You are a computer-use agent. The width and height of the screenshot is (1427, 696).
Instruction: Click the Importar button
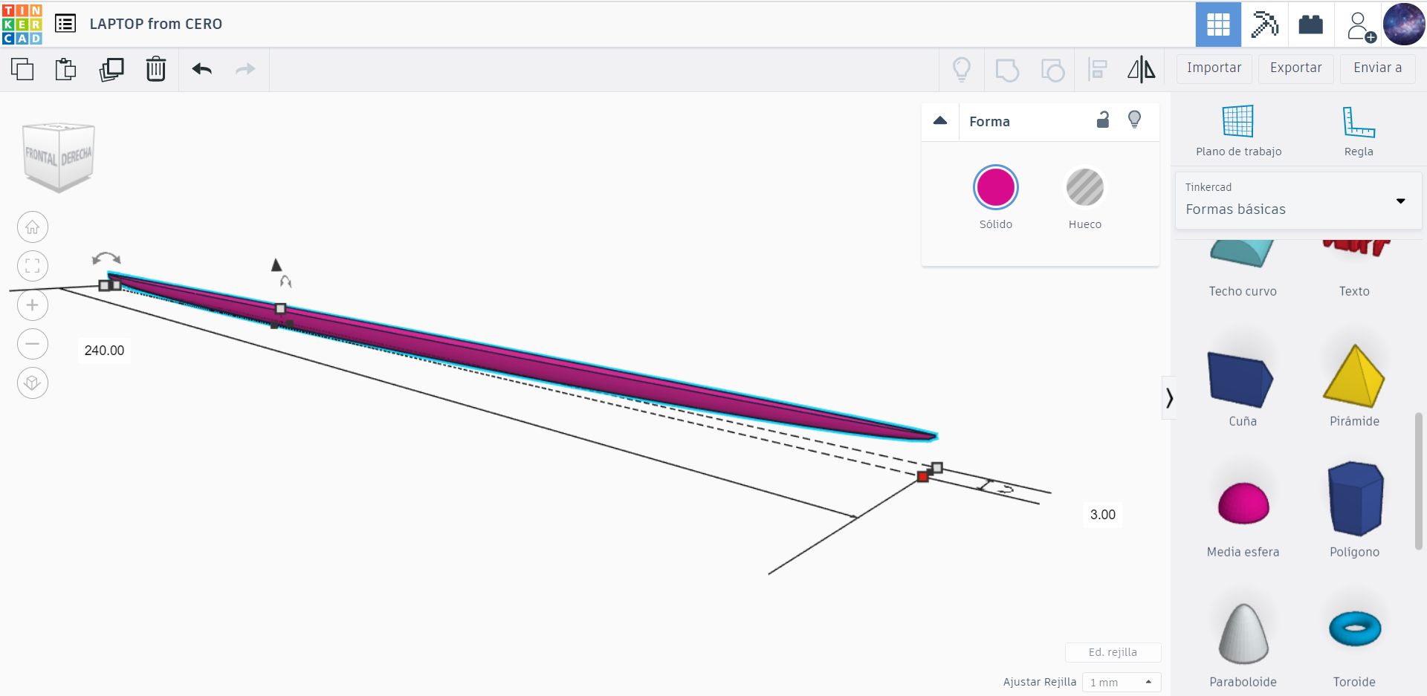(1214, 68)
